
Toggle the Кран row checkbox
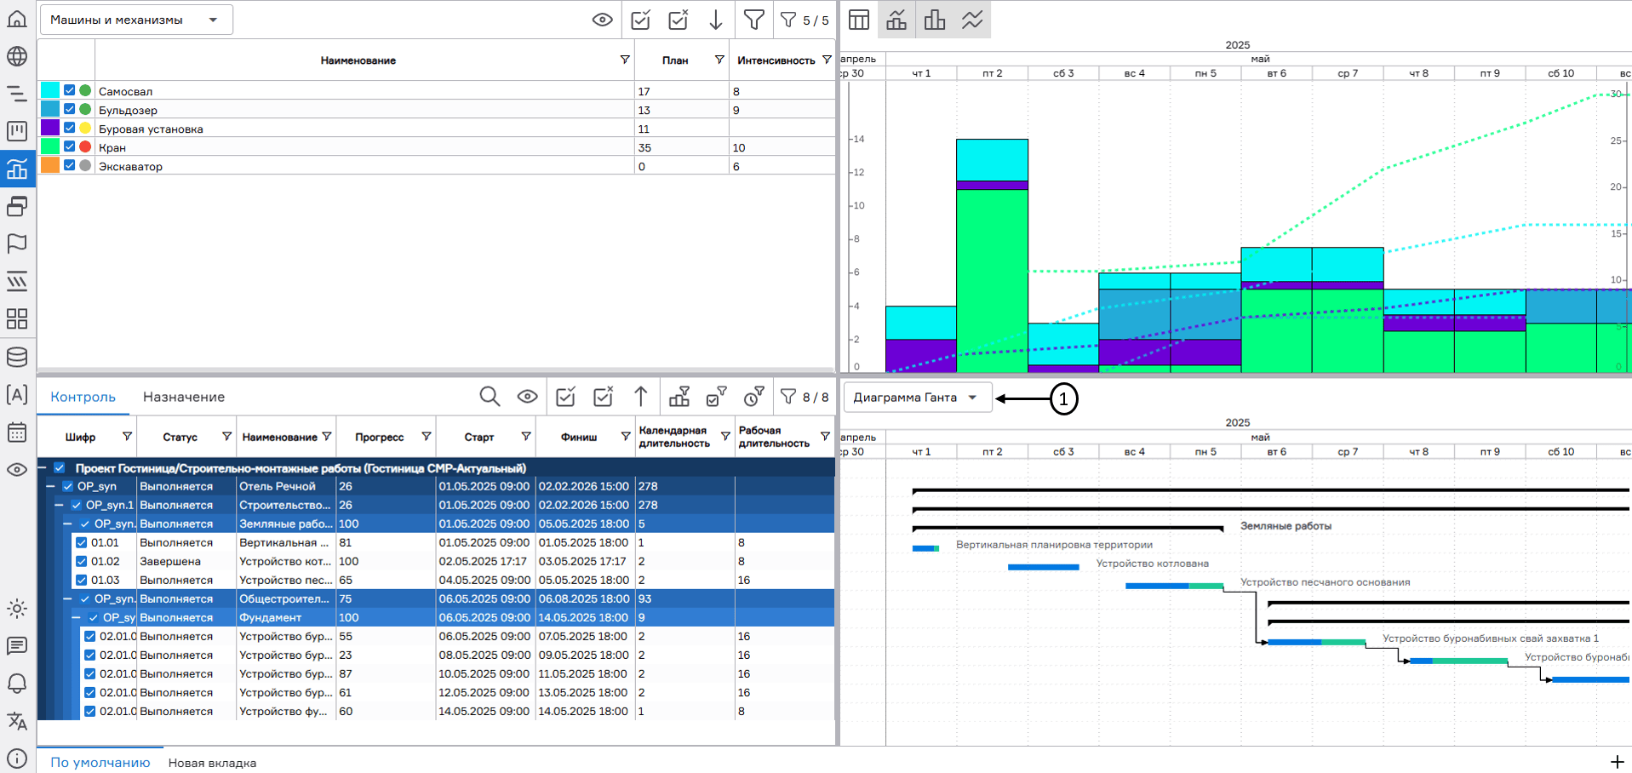[70, 146]
